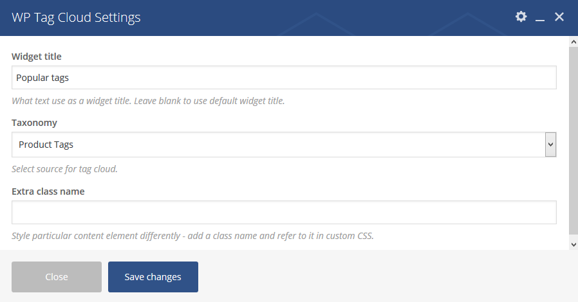
Task: Click the widget title description text
Action: [148, 101]
